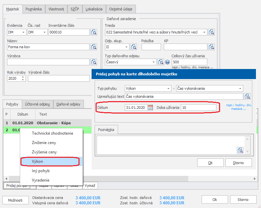Click lookup icon next to Upresňujúci text

click(248, 96)
